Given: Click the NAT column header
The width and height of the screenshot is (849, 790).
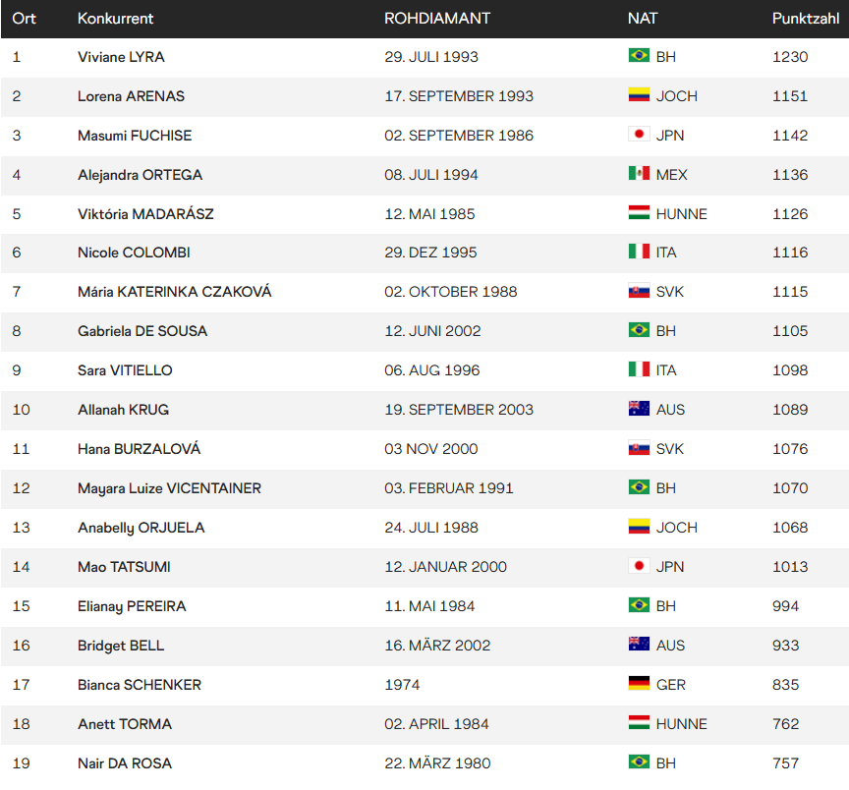Looking at the screenshot, I should click(643, 19).
